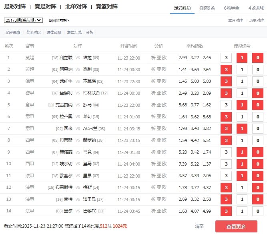Screen dimensions: 267x234
Task: Click the 返回当前期 link
Action: 58,20
